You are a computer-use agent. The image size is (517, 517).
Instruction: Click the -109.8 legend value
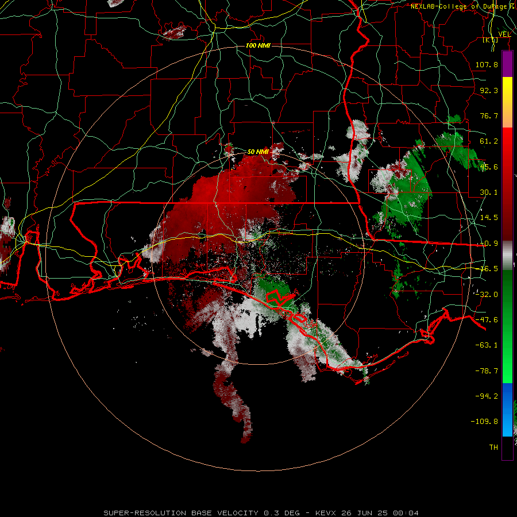tap(484, 422)
